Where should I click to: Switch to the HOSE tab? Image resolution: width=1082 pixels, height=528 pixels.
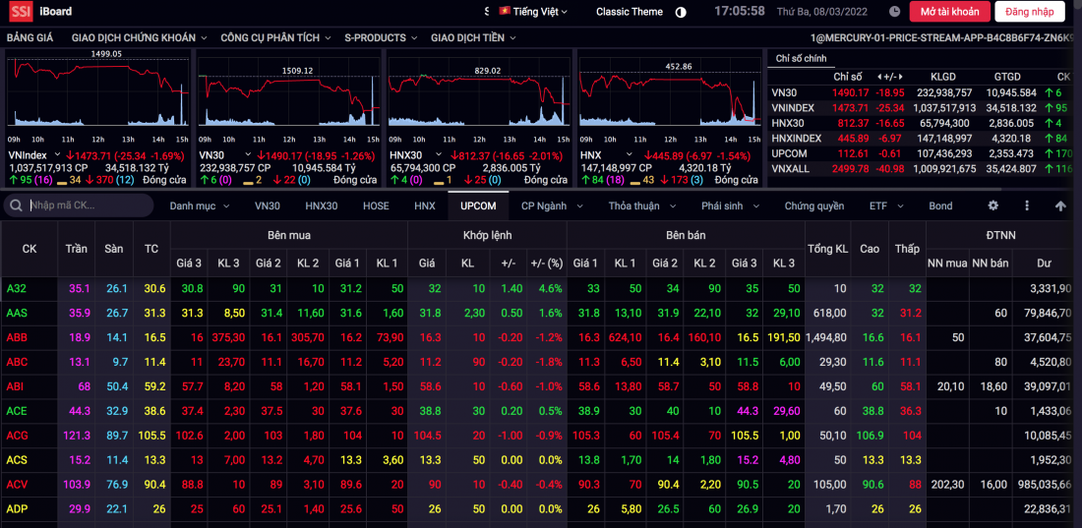tap(376, 205)
